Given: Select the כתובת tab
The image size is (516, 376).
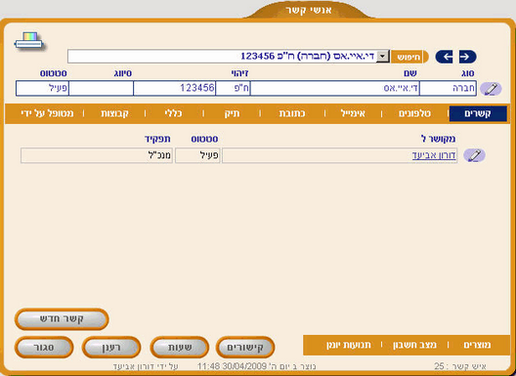Looking at the screenshot, I should pyautogui.click(x=292, y=114).
